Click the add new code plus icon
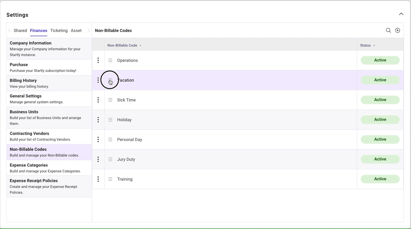Image resolution: width=411 pixels, height=229 pixels. [x=398, y=30]
